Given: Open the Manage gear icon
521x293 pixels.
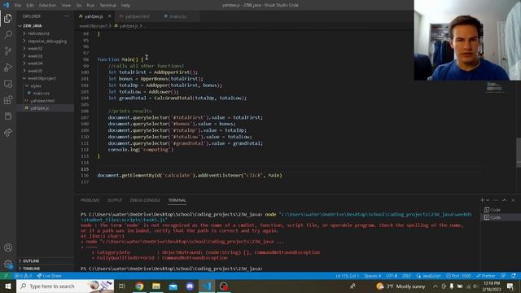Looking at the screenshot, I should click(x=8, y=265).
